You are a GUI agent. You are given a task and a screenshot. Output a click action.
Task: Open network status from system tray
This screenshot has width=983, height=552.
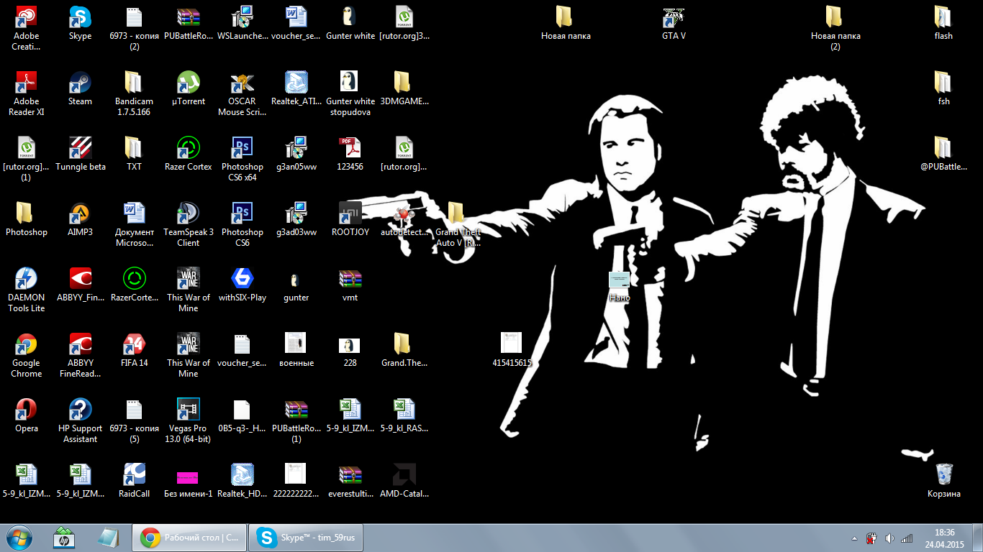[x=907, y=538]
